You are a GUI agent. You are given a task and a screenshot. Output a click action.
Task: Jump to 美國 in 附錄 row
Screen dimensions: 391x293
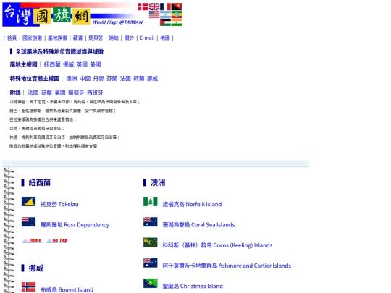[60, 93]
